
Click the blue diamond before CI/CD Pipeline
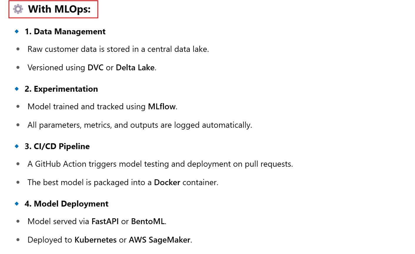coord(17,146)
